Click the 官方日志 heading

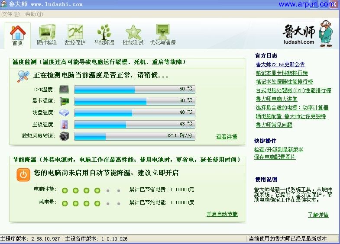coord(266,56)
